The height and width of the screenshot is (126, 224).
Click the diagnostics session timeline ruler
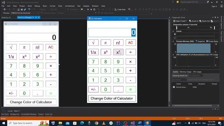(195, 28)
